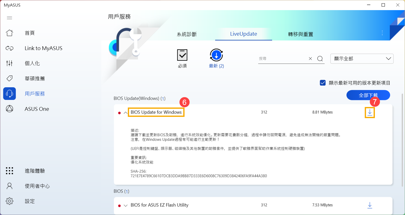Click the BIOS (1) category heading
The image size is (405, 215).
[121, 191]
